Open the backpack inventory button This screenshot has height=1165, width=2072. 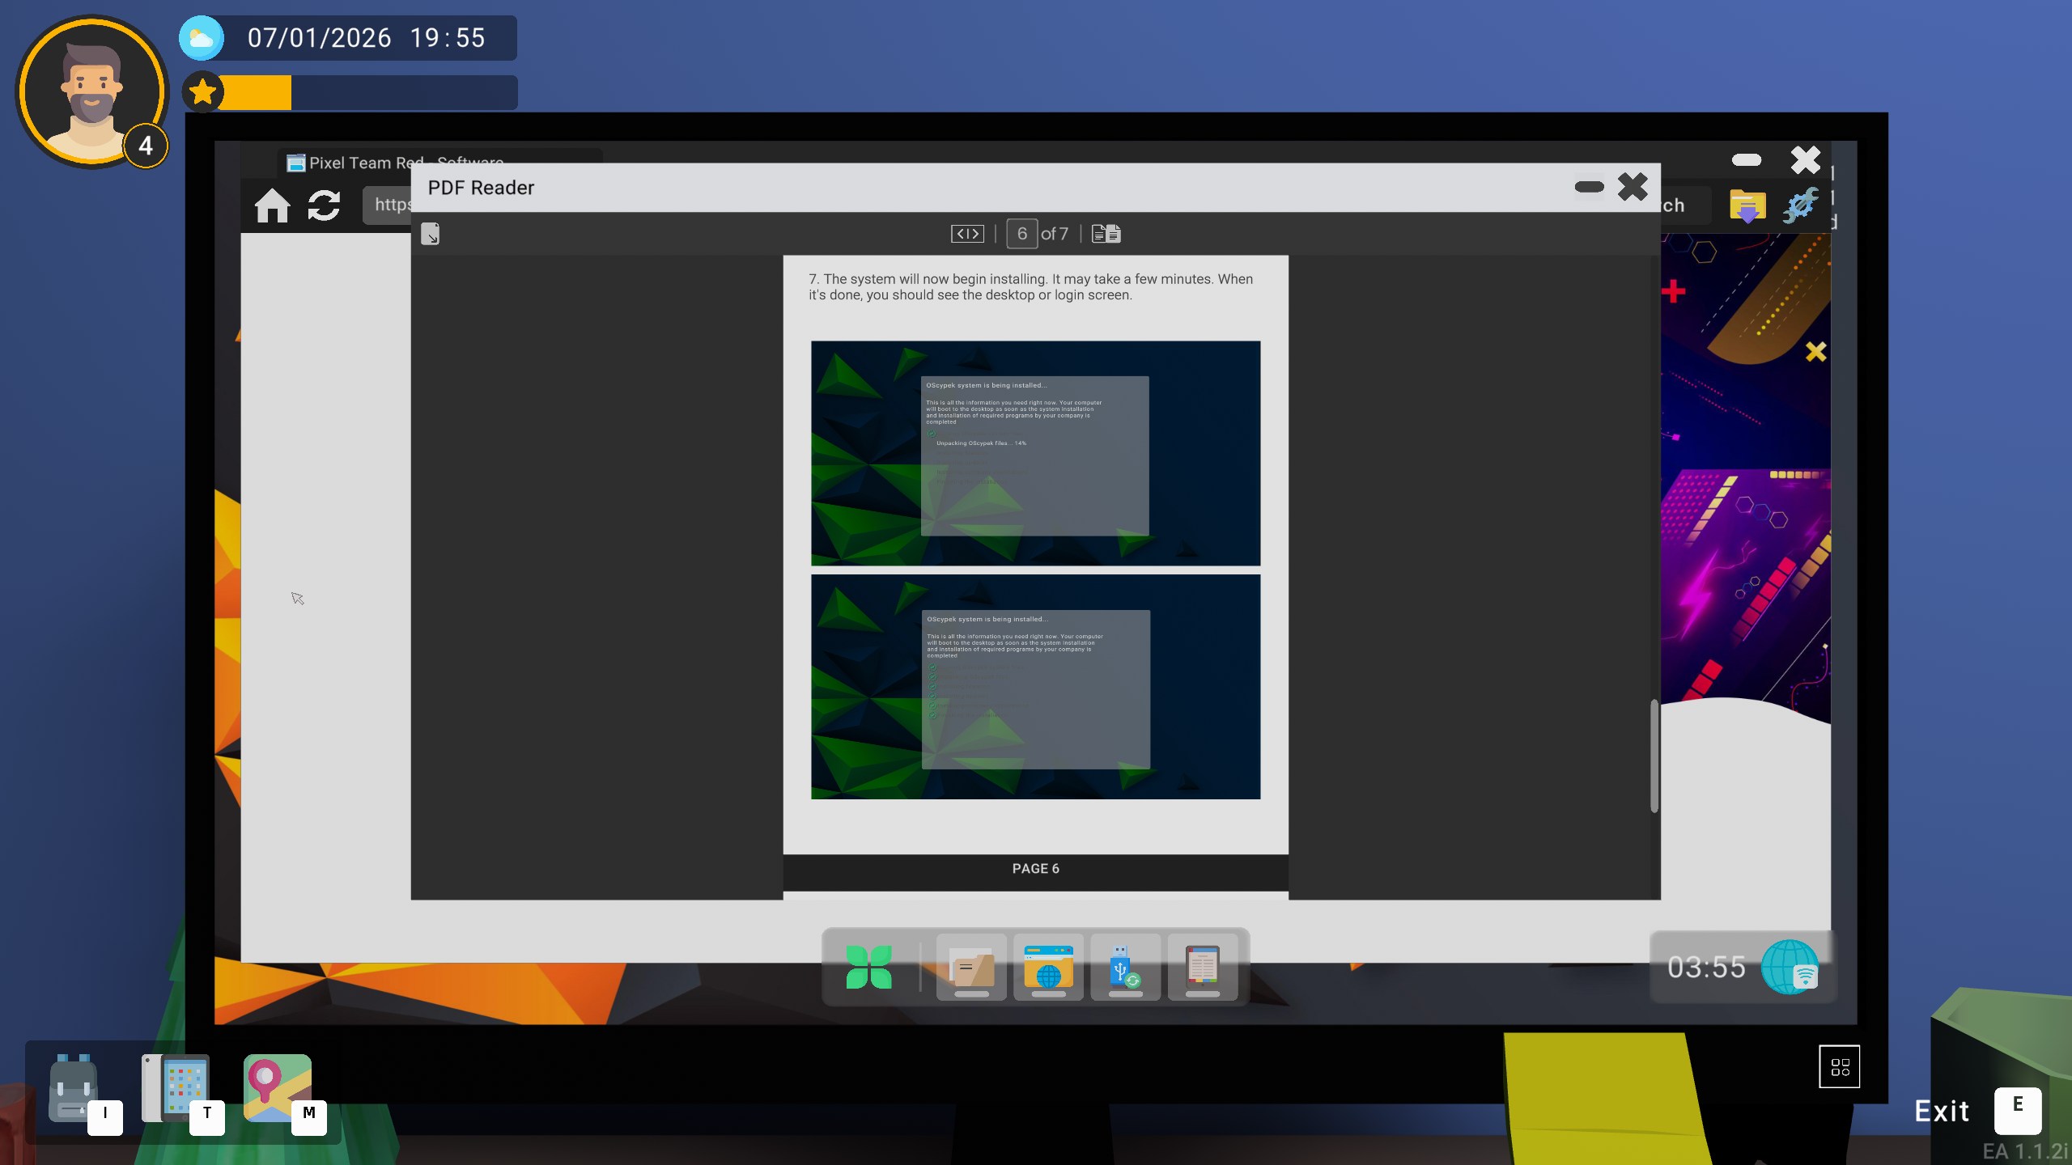point(74,1088)
